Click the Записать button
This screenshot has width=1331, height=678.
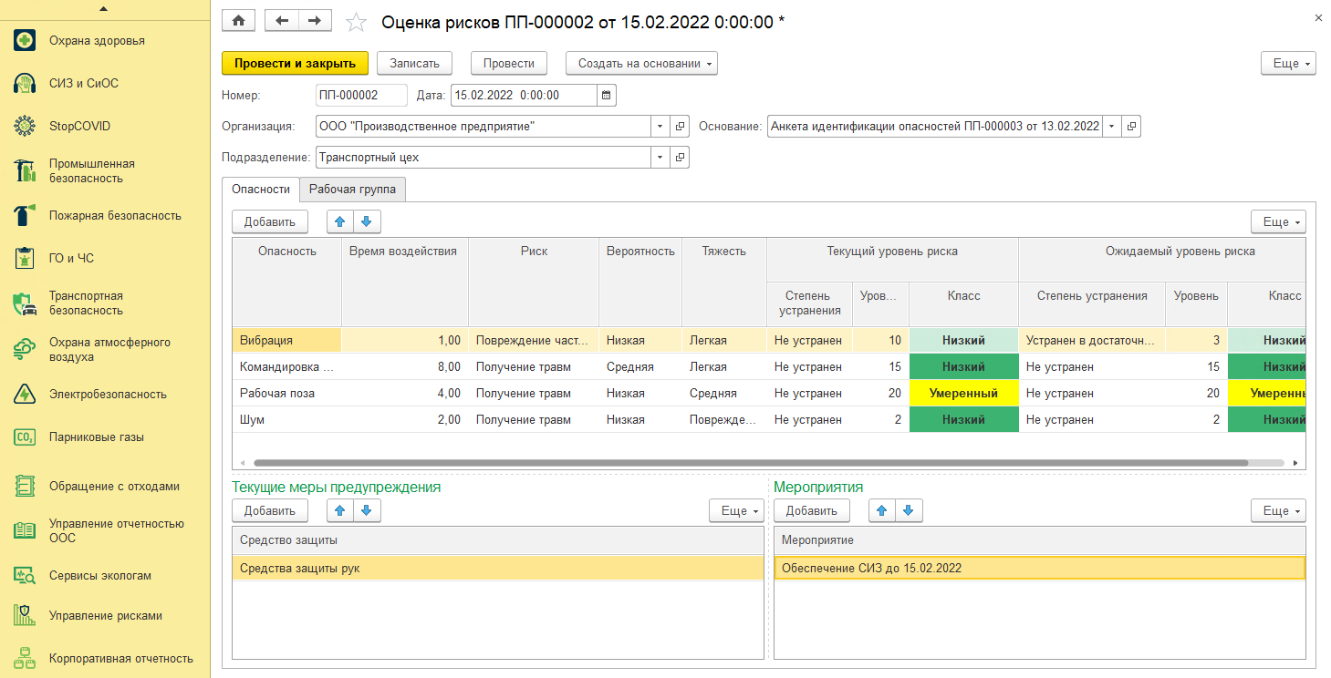coord(415,63)
